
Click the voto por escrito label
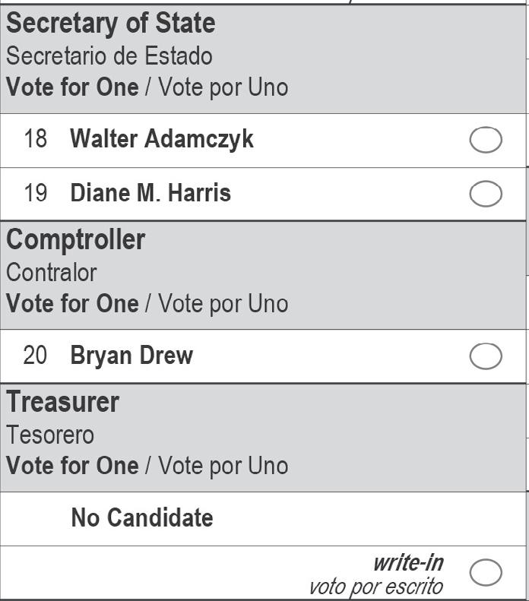pos(375,587)
